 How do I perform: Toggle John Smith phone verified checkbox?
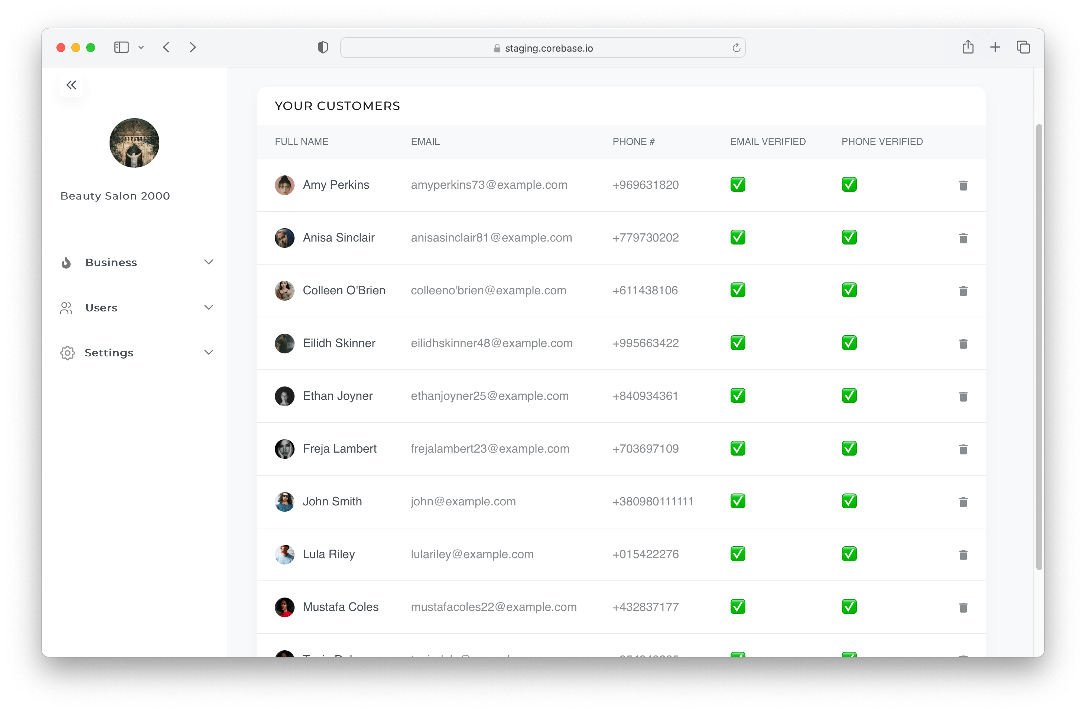pos(849,501)
